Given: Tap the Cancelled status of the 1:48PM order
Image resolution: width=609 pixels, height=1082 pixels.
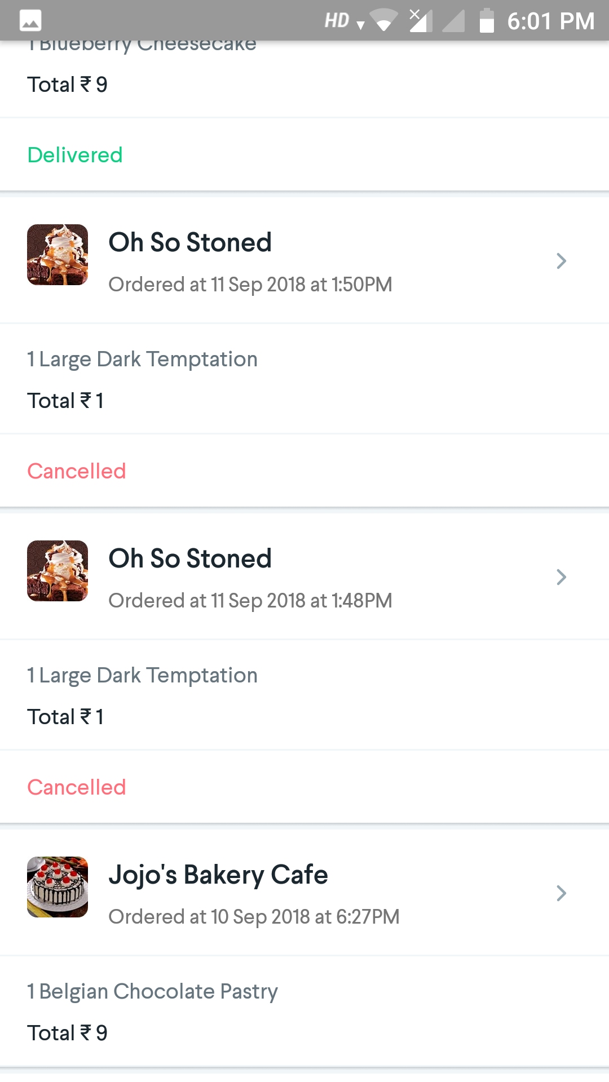Looking at the screenshot, I should 77,787.
